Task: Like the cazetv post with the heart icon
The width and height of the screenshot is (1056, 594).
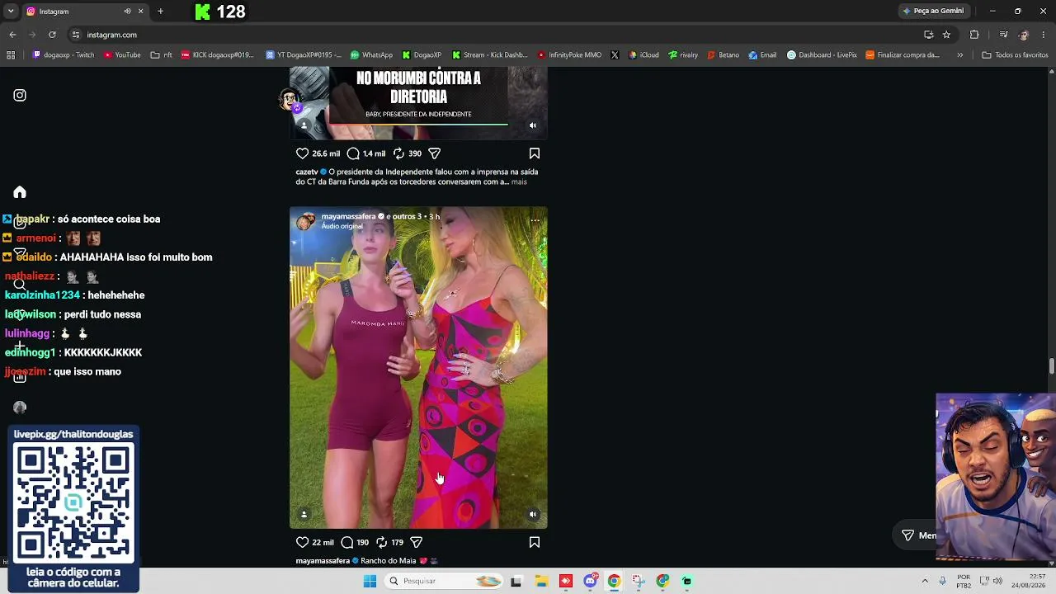Action: click(302, 153)
